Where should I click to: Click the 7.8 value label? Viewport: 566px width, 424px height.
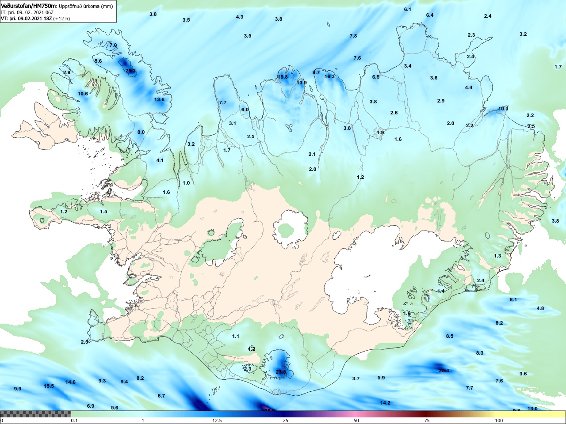click(x=353, y=36)
